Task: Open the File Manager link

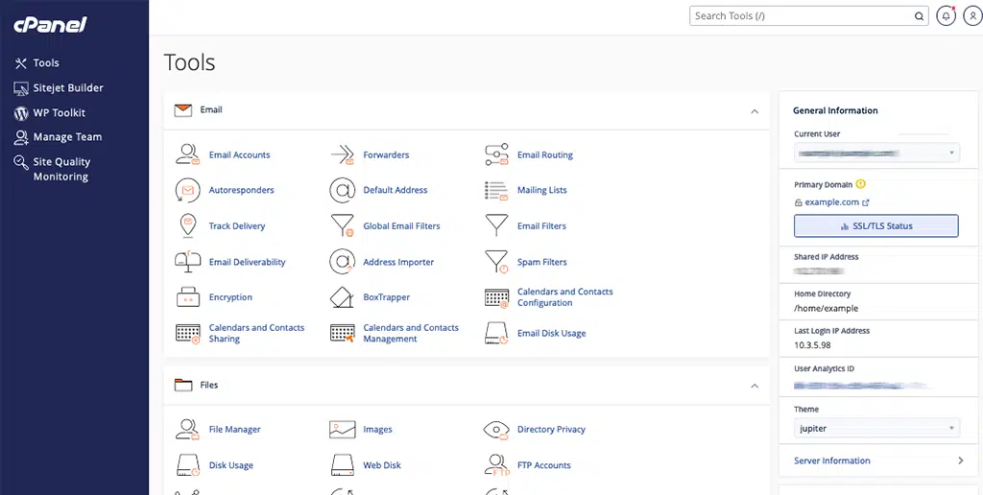Action: coord(234,429)
